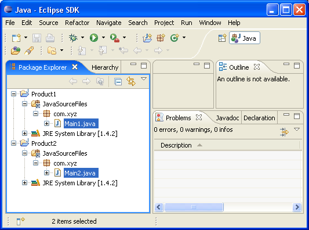Expand Product1's JRE System Library node
The image size is (309, 230).
(24, 134)
